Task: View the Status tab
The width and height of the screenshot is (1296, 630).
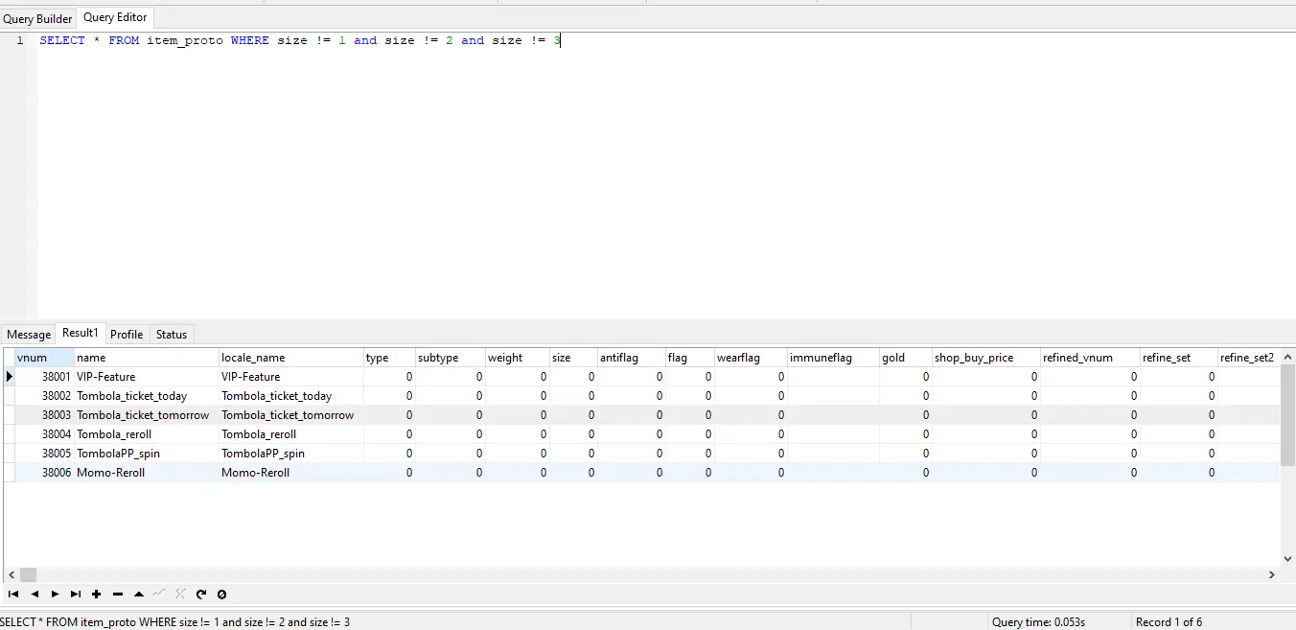Action: point(172,335)
